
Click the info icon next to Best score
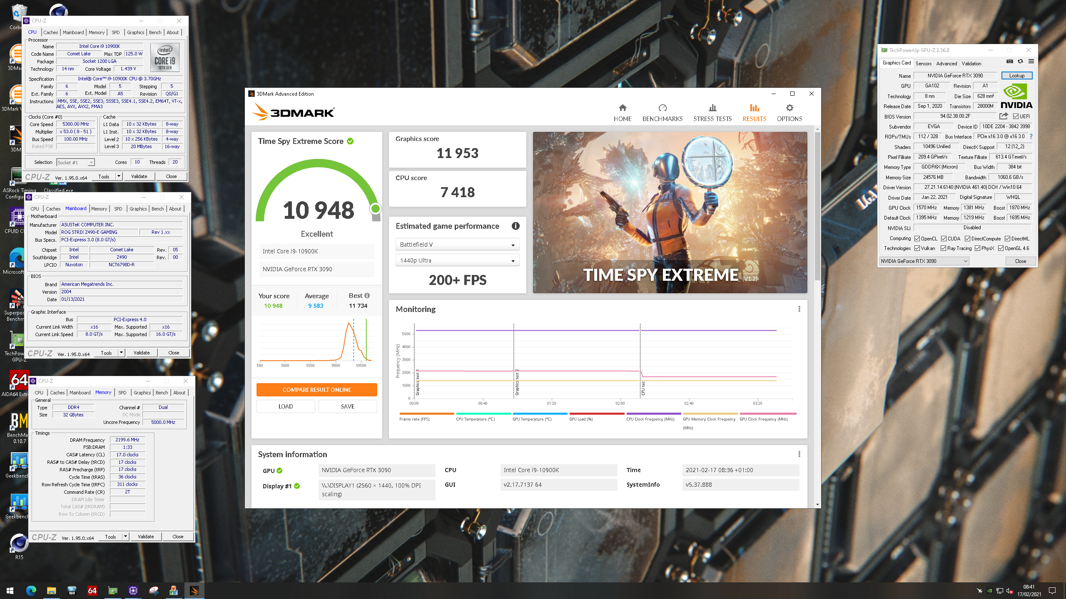pyautogui.click(x=367, y=295)
